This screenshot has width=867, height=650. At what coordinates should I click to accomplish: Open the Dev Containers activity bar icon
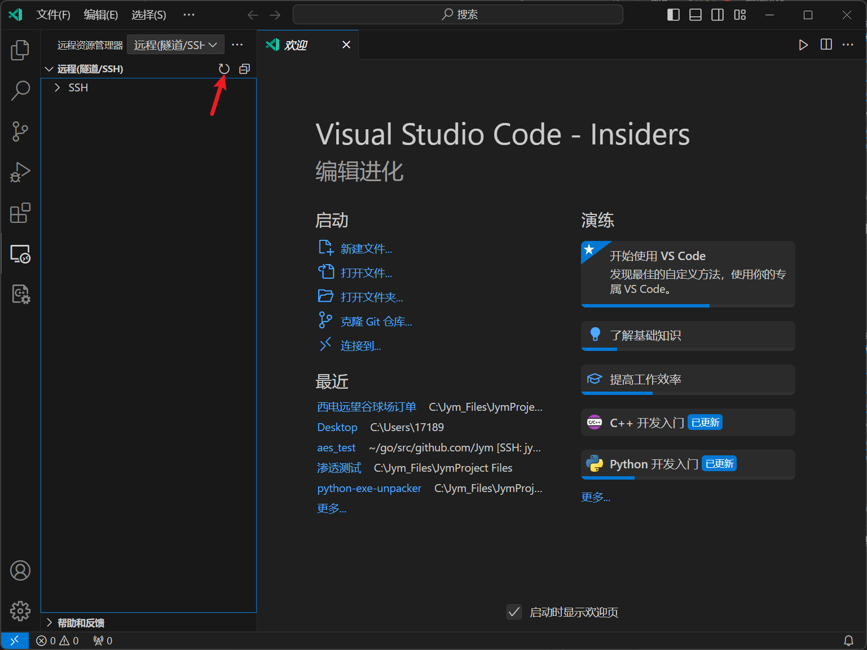[x=20, y=294]
